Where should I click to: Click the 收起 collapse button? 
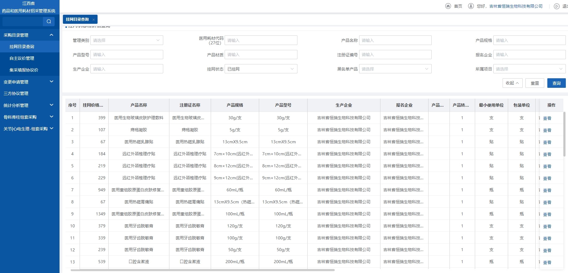point(512,83)
